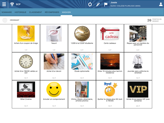Image resolution: width=164 pixels, height=123 pixels.
Task: Click '1.00$ à la COOP étudiante' text
Action: [x=82, y=43]
